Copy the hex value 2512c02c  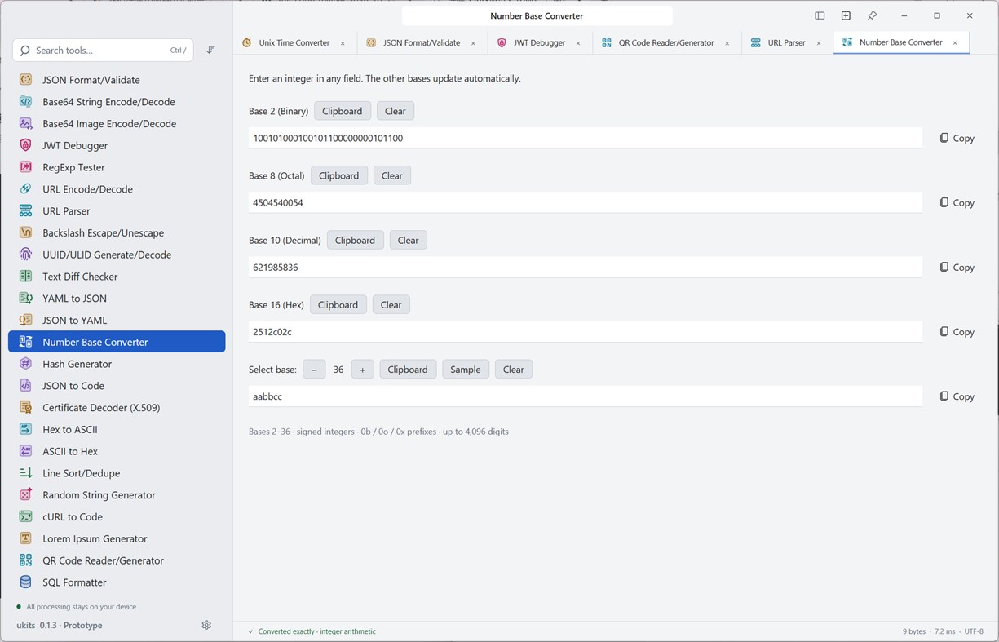coord(957,332)
